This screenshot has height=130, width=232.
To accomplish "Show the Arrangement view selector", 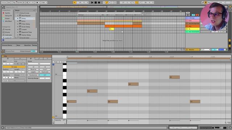I will [x=230, y=6].
